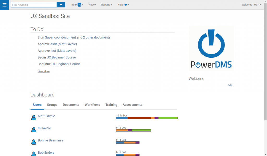
Task: Open the Inbox dropdown menu
Action: click(77, 5)
